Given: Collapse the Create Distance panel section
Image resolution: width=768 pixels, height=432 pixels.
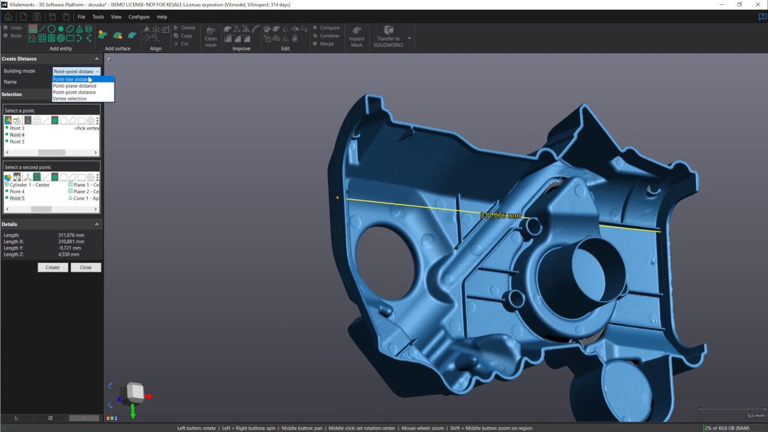Looking at the screenshot, I should point(97,59).
